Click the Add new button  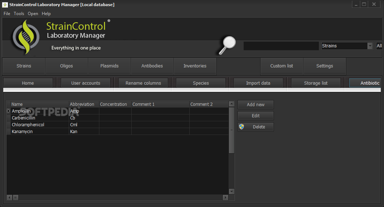click(x=256, y=104)
